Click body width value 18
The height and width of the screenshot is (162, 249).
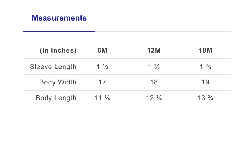[x=154, y=82]
